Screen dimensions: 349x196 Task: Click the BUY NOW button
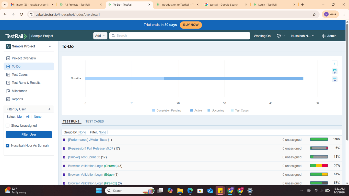191,25
